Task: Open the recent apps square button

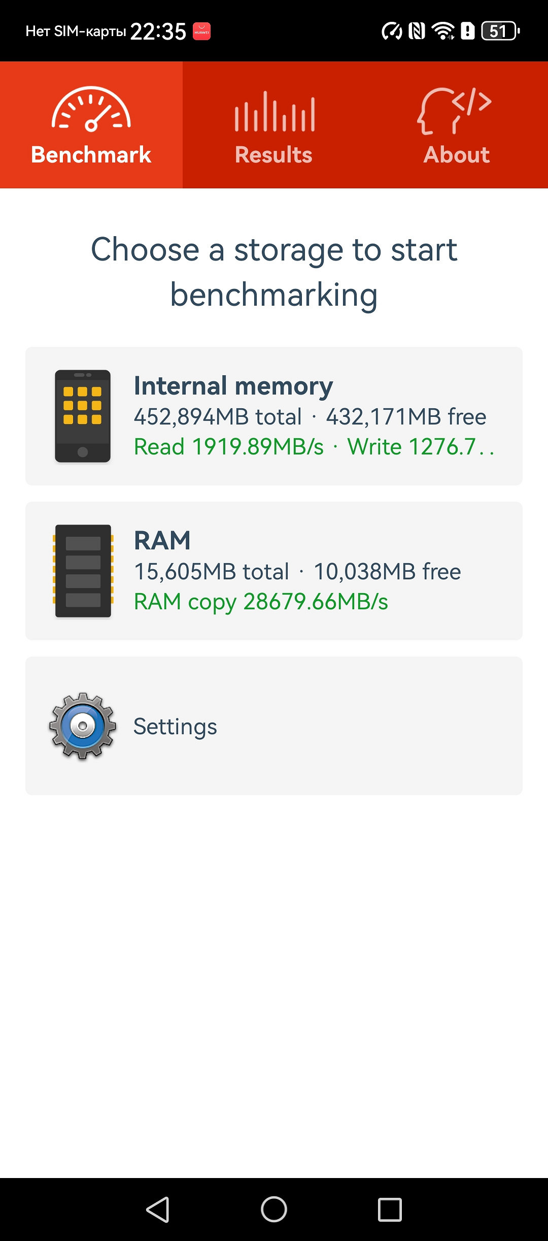Action: point(390,1210)
